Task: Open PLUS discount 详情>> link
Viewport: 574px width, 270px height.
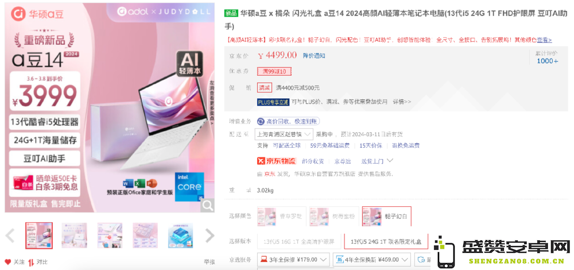Action: 402,102
